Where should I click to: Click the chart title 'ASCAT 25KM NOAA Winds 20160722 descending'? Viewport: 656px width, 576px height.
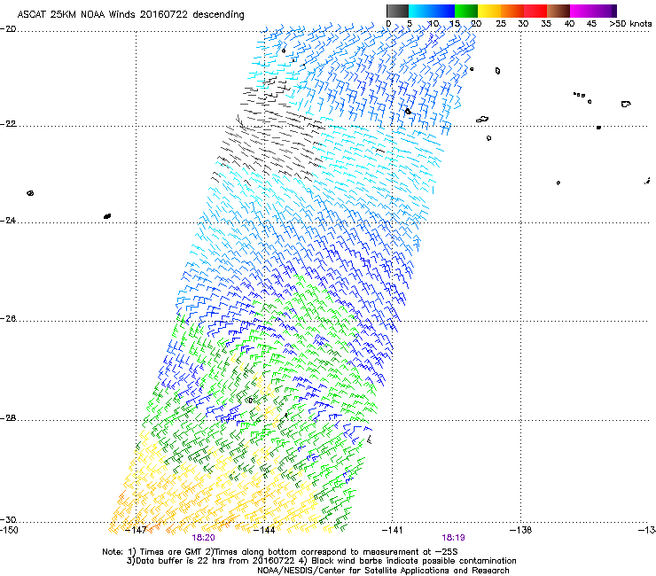[130, 15]
